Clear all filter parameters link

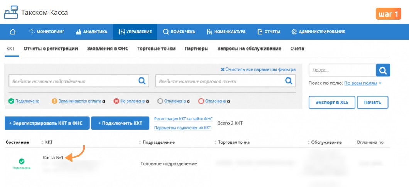(258, 69)
